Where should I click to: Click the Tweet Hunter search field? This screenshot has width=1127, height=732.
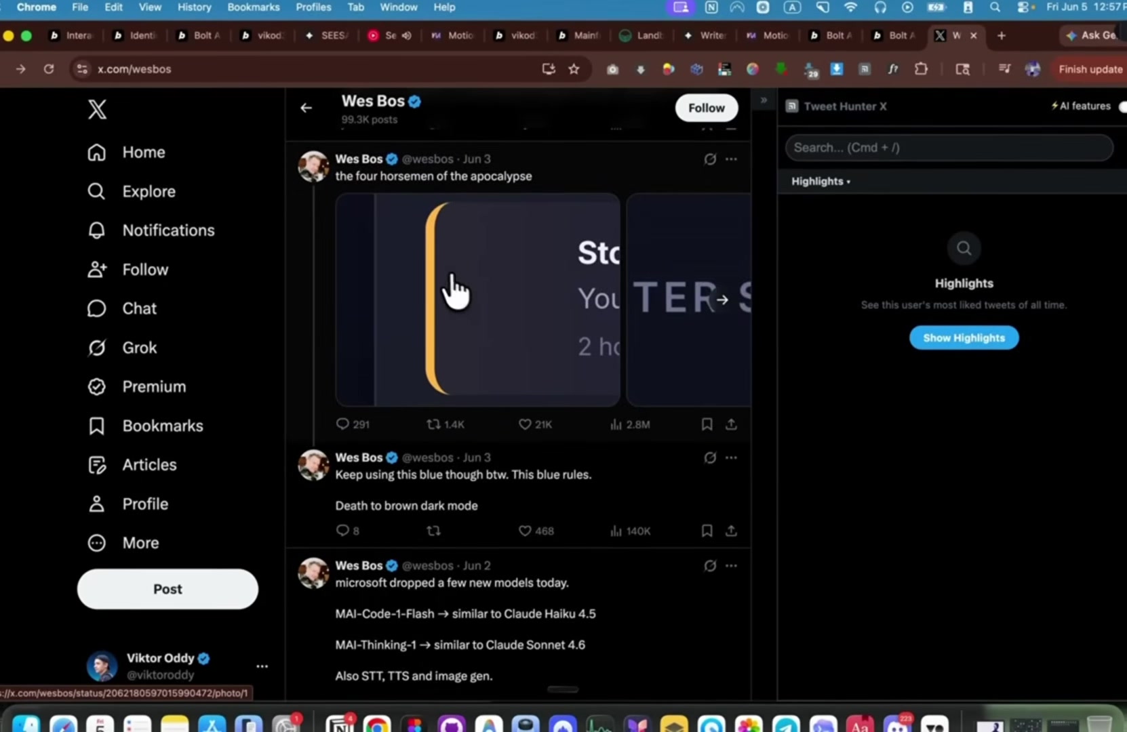(x=949, y=148)
